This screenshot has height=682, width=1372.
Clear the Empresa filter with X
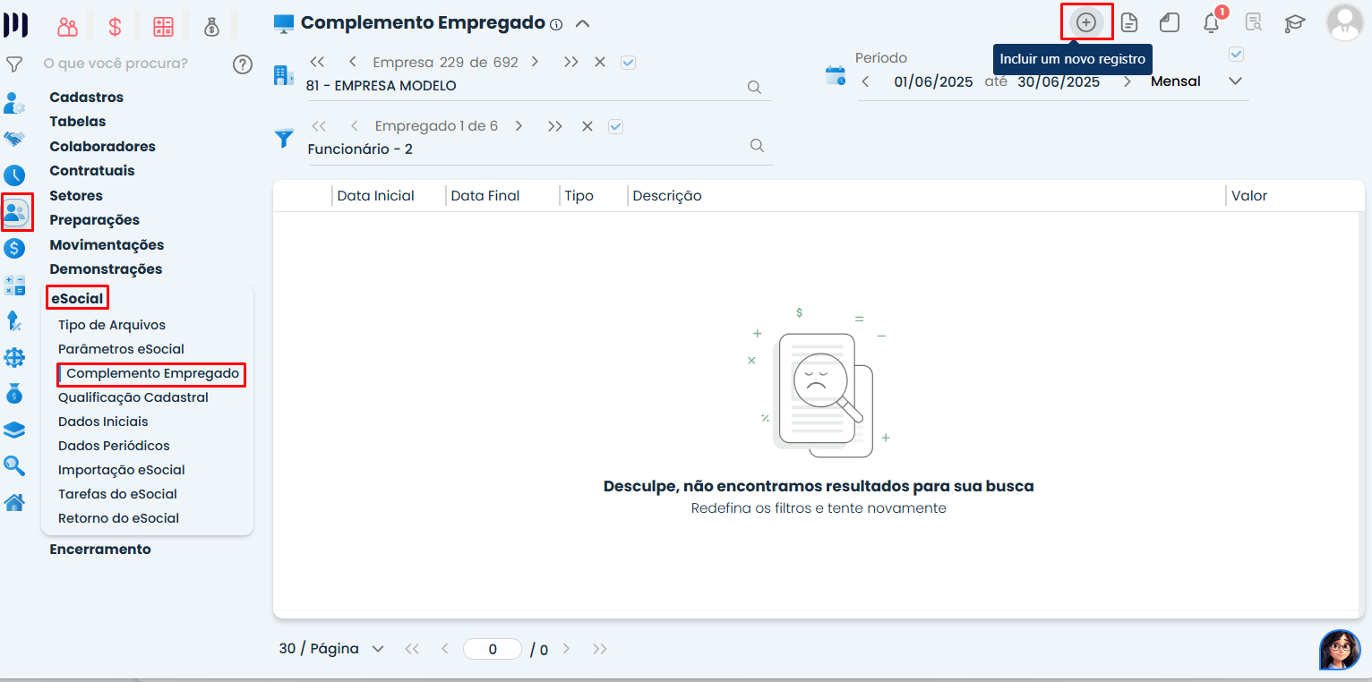coord(600,62)
